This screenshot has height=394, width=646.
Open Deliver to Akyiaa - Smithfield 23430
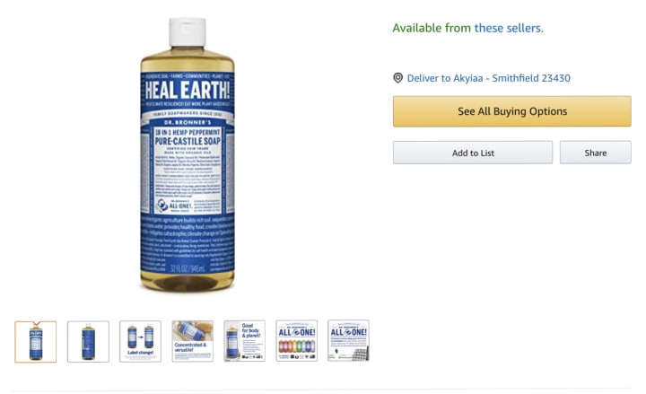[x=489, y=78]
